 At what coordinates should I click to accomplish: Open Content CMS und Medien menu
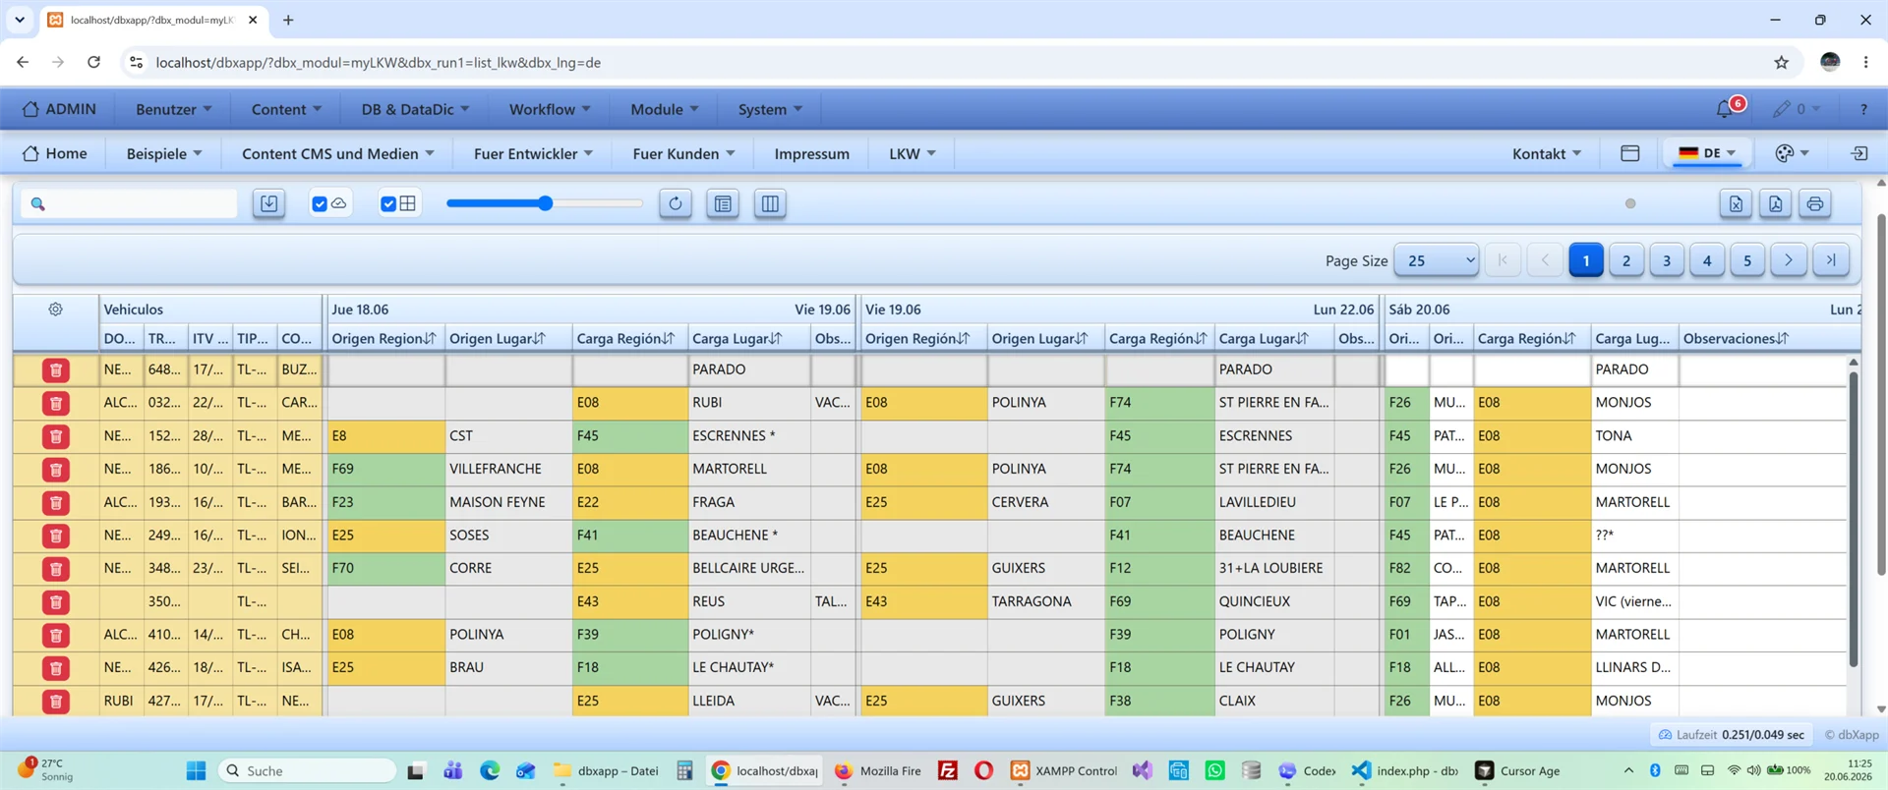click(337, 153)
